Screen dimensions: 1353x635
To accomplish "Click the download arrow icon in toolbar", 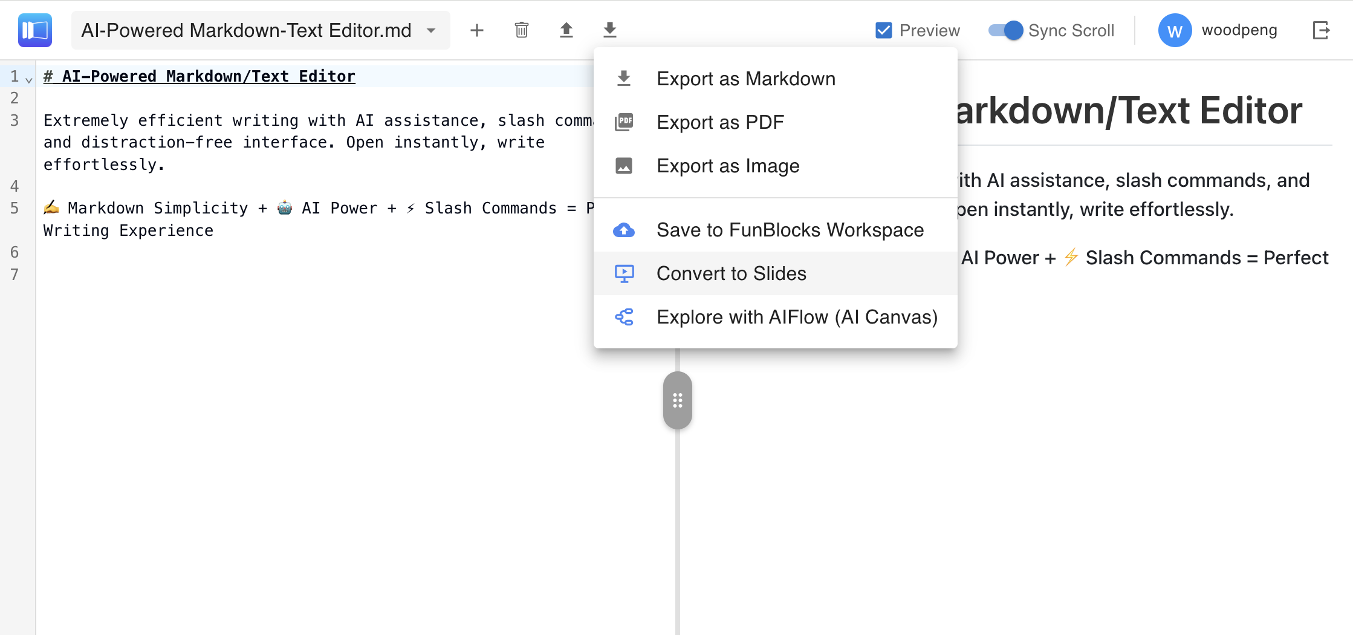I will click(610, 29).
